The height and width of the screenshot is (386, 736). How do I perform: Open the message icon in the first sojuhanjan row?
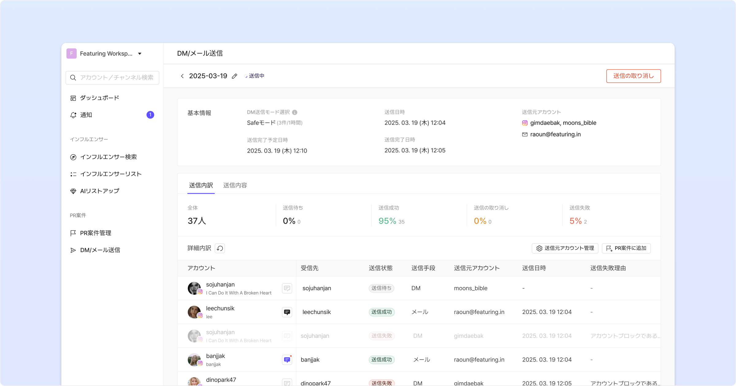(287, 288)
